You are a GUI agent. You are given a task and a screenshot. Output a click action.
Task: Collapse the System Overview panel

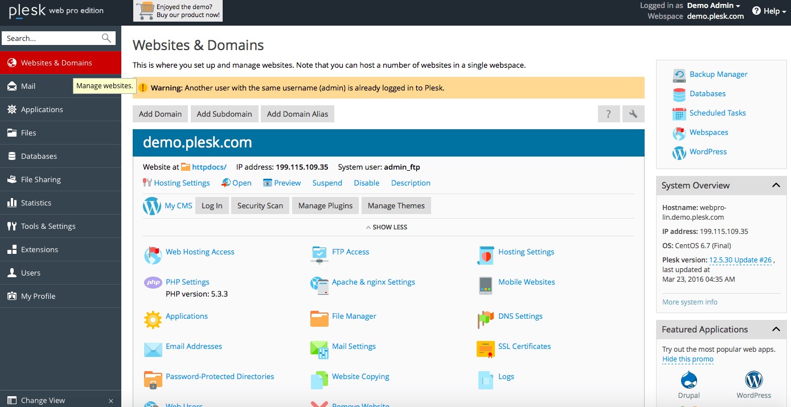click(776, 186)
